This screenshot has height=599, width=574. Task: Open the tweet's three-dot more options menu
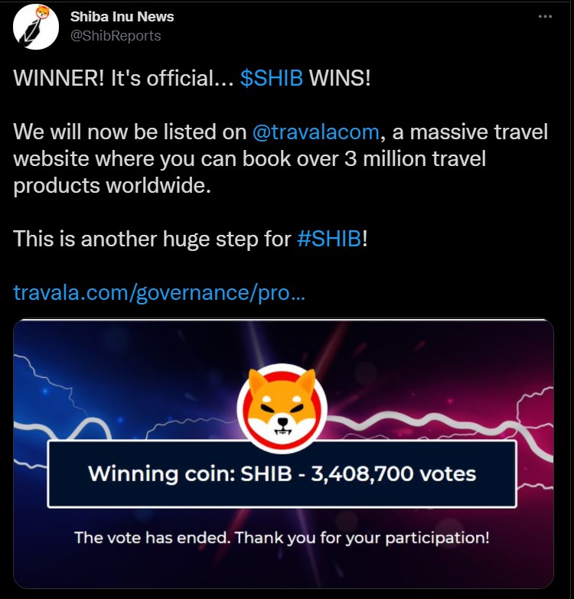[x=545, y=16]
